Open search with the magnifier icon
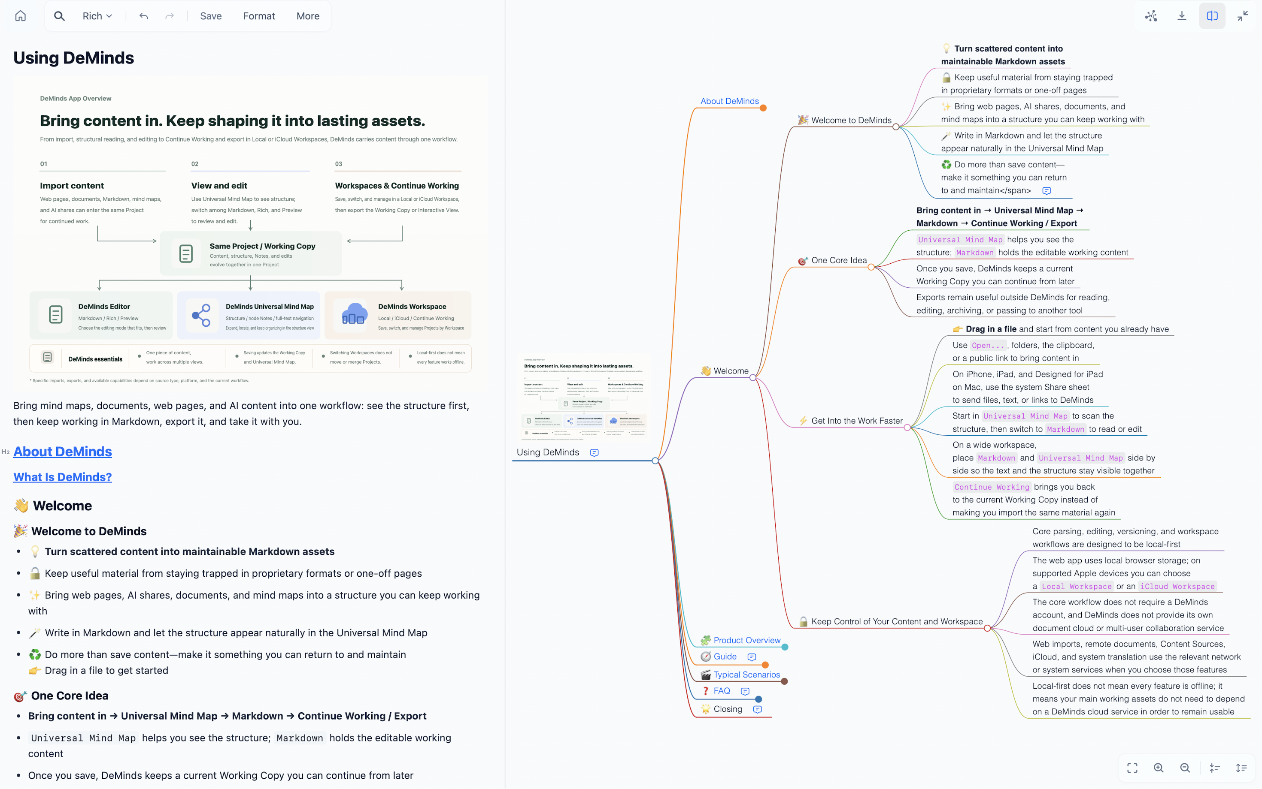The width and height of the screenshot is (1262, 789). (x=60, y=16)
